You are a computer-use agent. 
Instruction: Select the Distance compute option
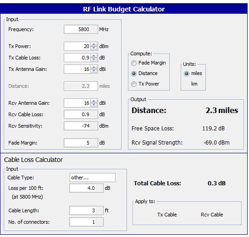coord(134,74)
